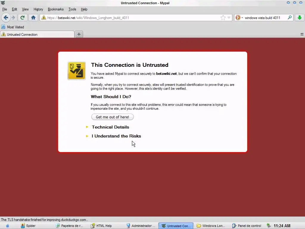Go to the Home page icon

(33, 18)
